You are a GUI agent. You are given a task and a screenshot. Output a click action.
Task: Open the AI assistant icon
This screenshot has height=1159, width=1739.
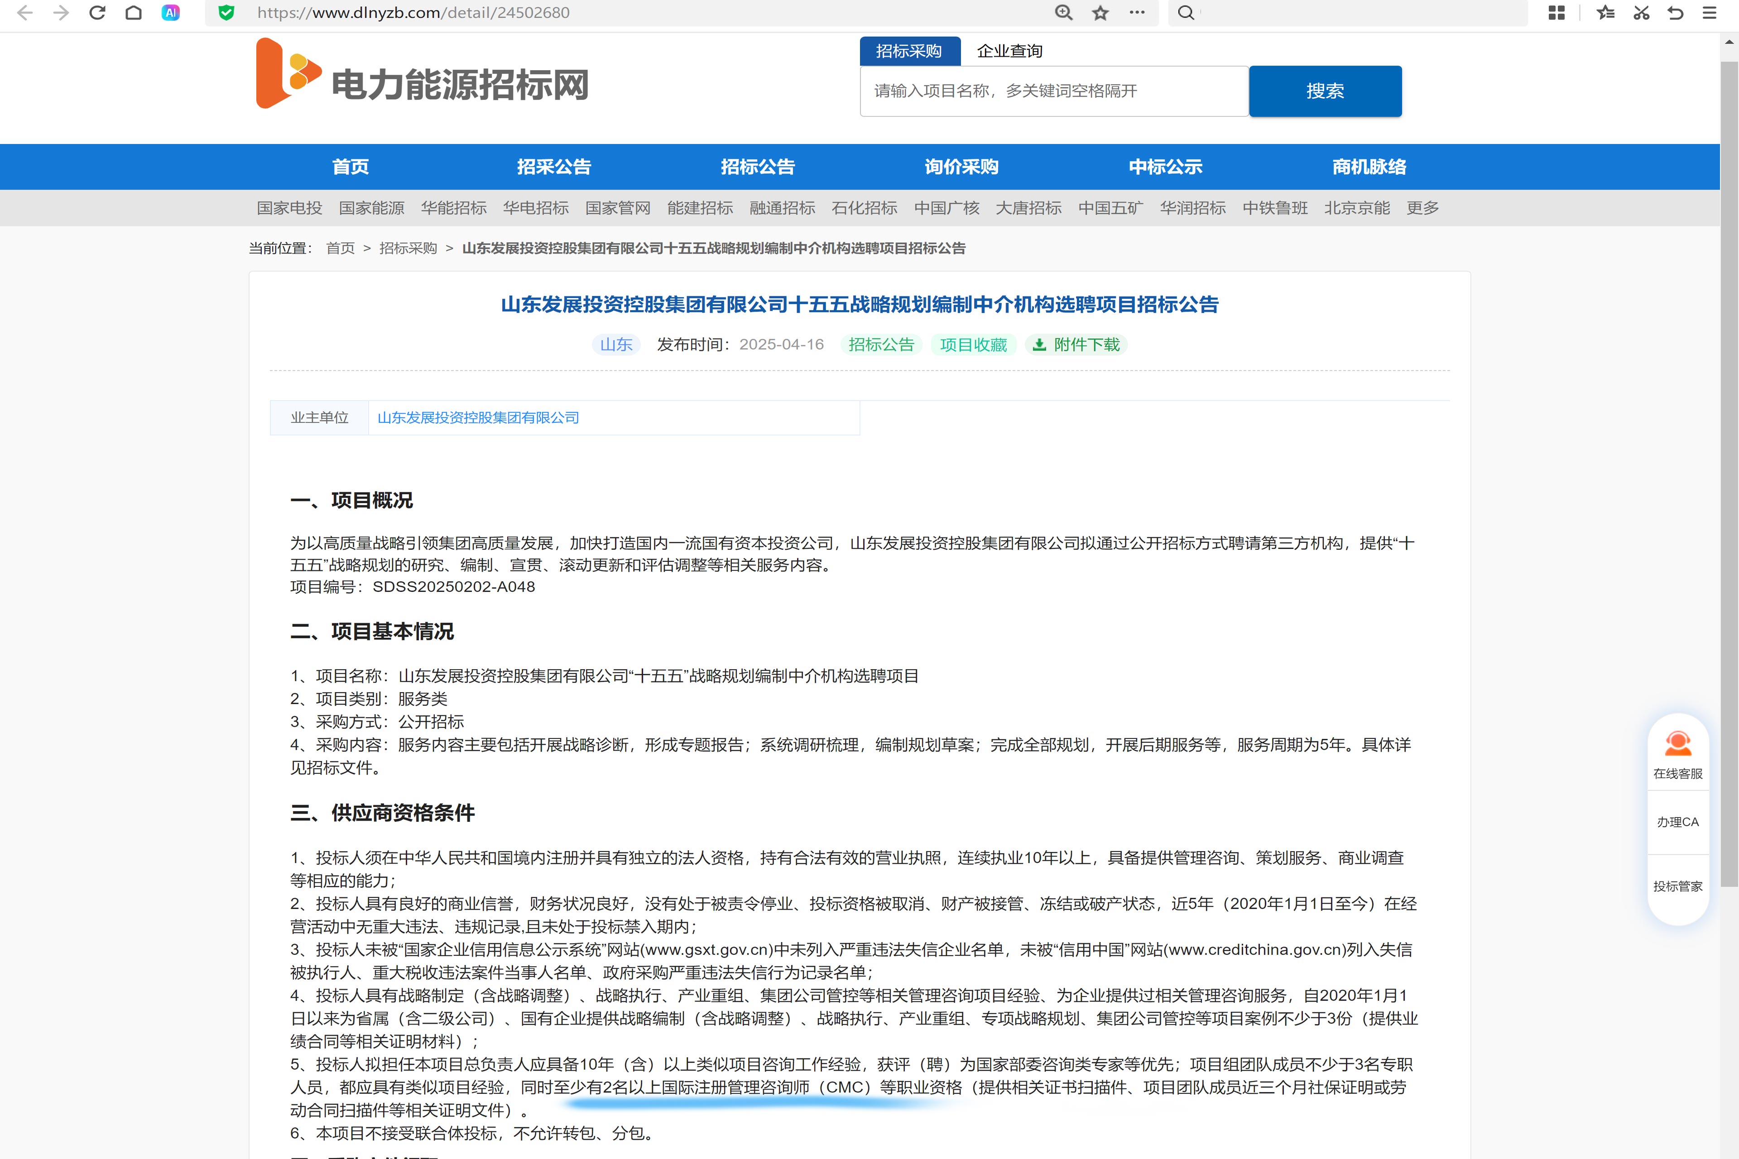tap(170, 13)
